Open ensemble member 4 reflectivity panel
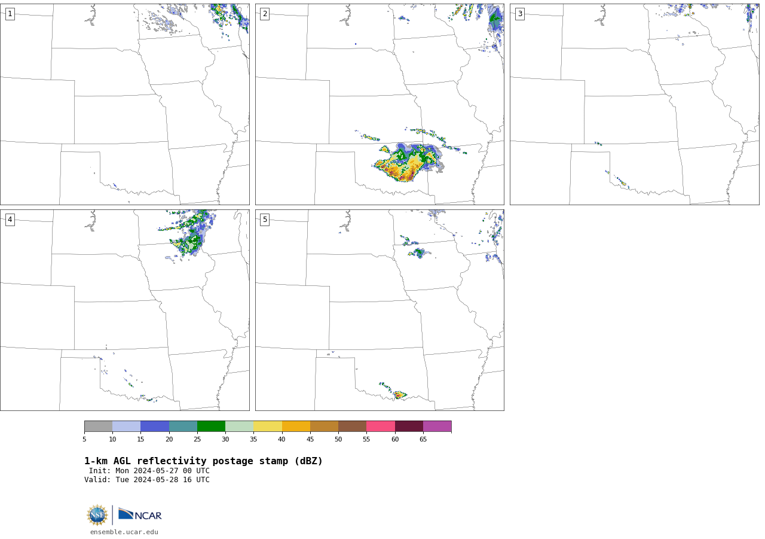The height and width of the screenshot is (539, 765). click(x=124, y=310)
